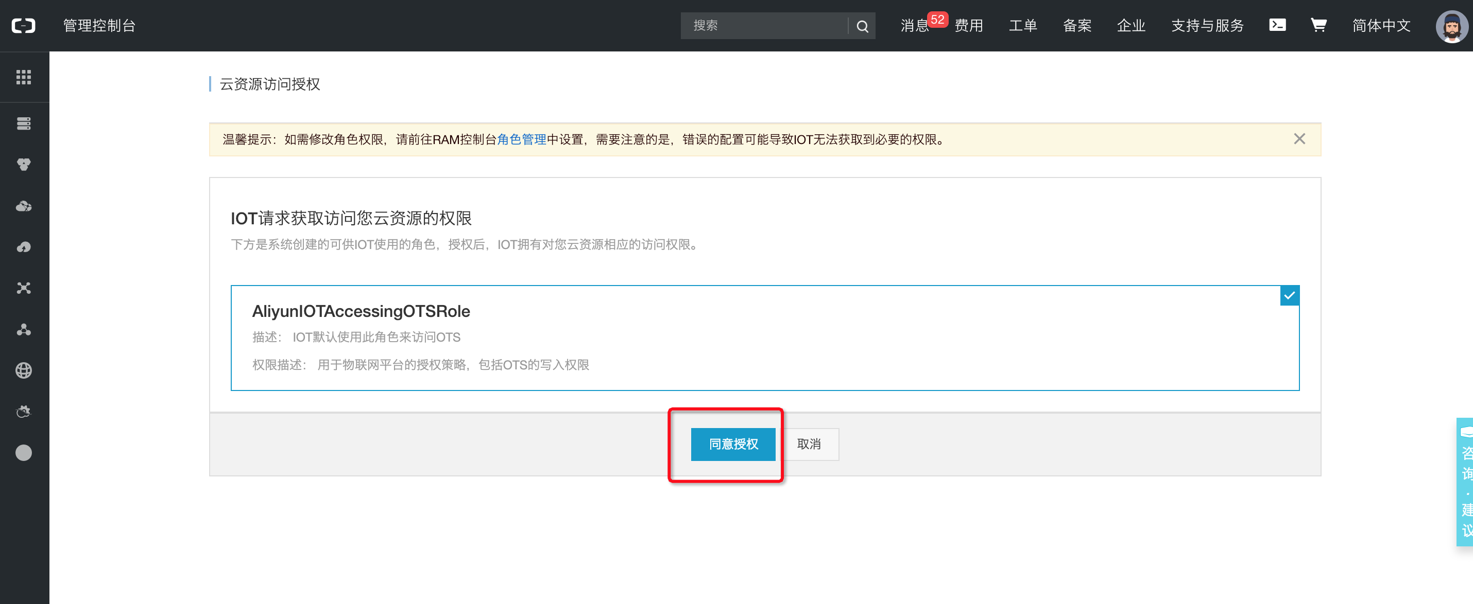The image size is (1473, 604).
Task: Click the globe sidebar icon
Action: (24, 370)
